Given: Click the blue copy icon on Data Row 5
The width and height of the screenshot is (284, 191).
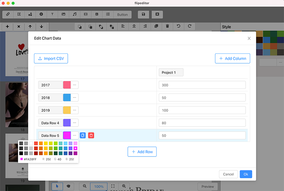Looking at the screenshot, I should click(83, 136).
